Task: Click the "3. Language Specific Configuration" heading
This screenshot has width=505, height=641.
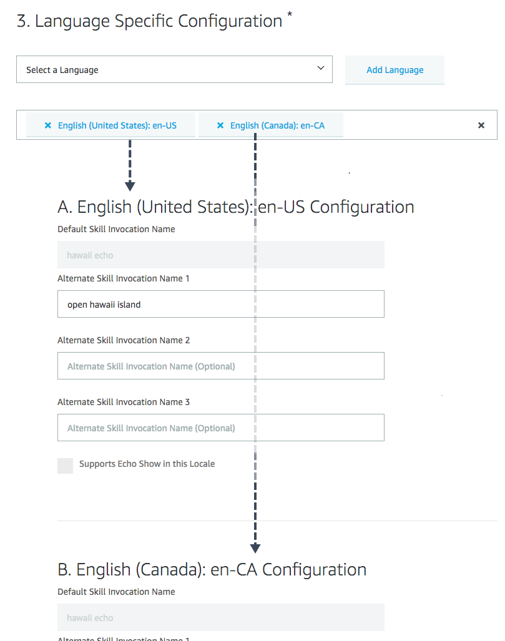Action: [x=149, y=21]
